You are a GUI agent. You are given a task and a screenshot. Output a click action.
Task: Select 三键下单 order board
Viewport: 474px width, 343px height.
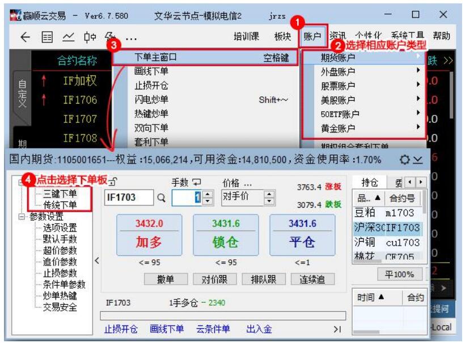(60, 194)
